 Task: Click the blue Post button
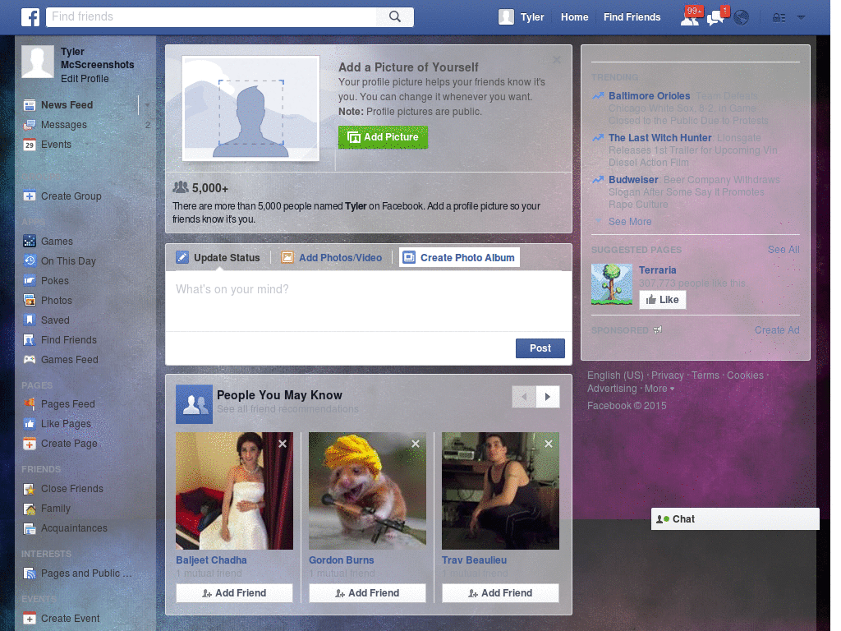540,348
